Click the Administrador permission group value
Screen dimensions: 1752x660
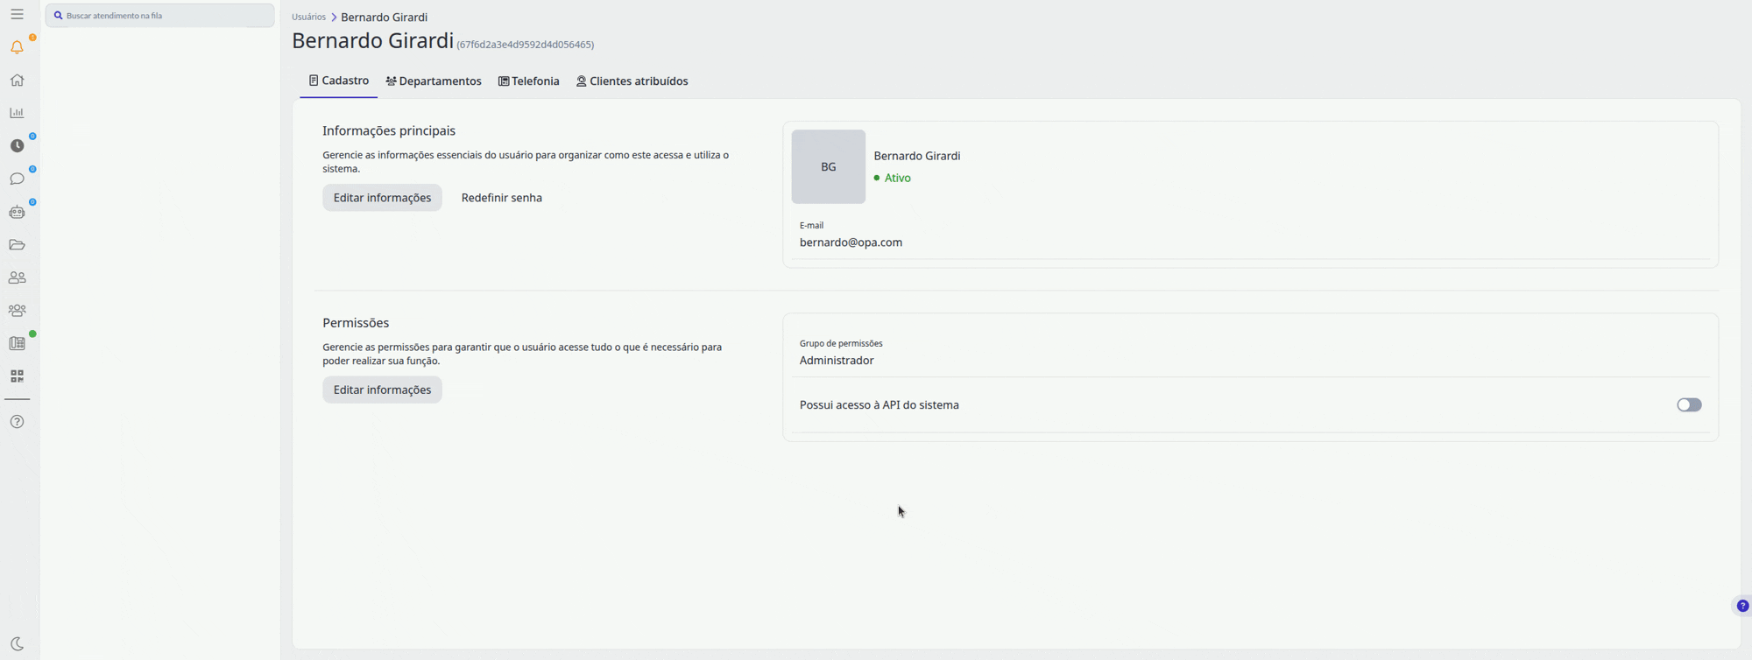click(837, 361)
